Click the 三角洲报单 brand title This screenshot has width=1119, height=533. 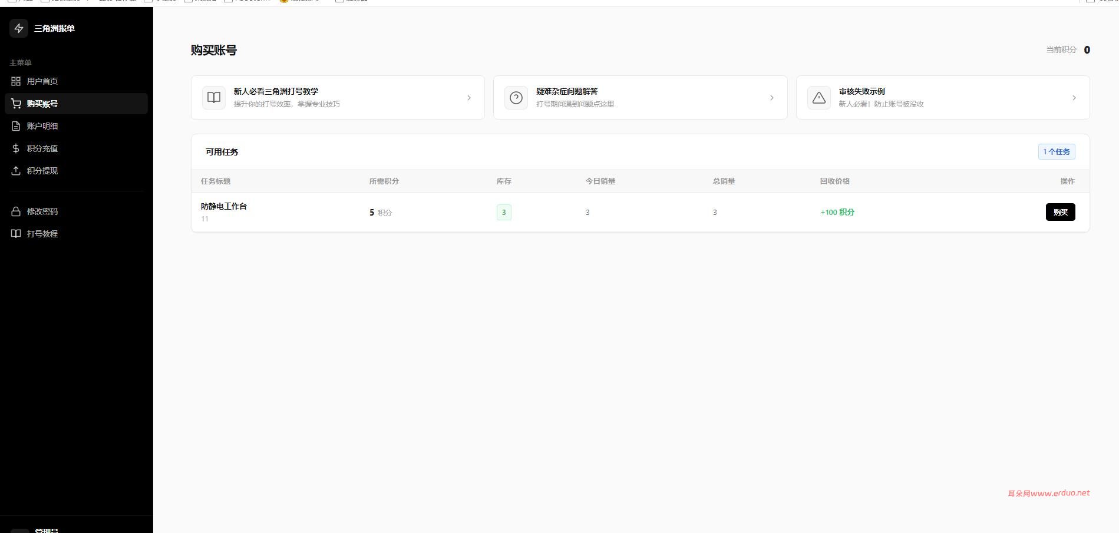pos(54,28)
